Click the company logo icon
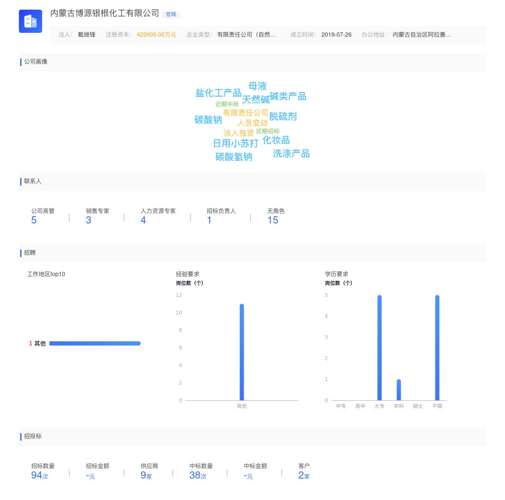The width and height of the screenshot is (505, 500). [x=30, y=21]
